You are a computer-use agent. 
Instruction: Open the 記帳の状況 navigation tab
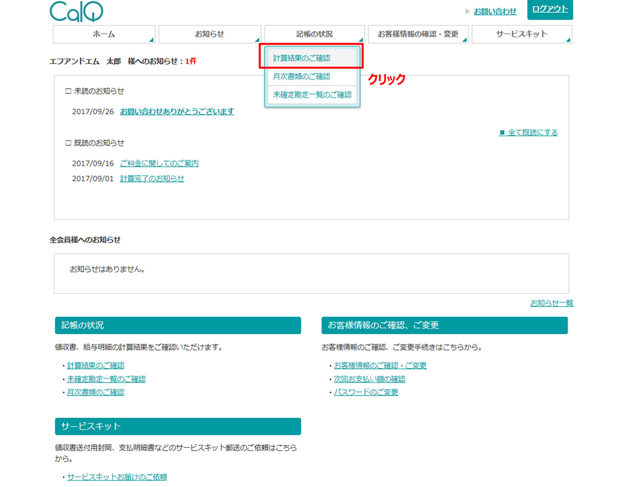[315, 34]
